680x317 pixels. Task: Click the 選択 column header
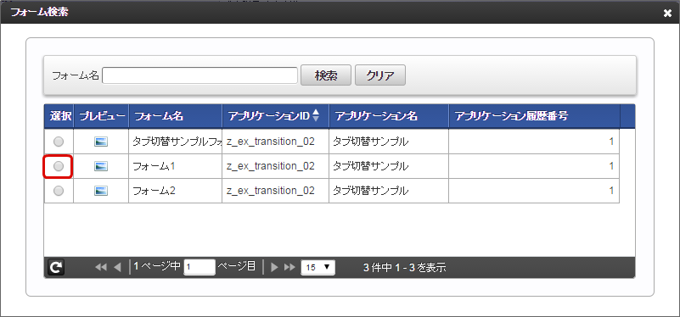59,116
